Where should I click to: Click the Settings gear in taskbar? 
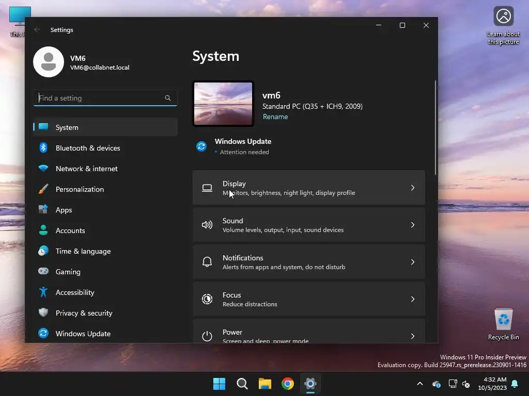pyautogui.click(x=310, y=384)
